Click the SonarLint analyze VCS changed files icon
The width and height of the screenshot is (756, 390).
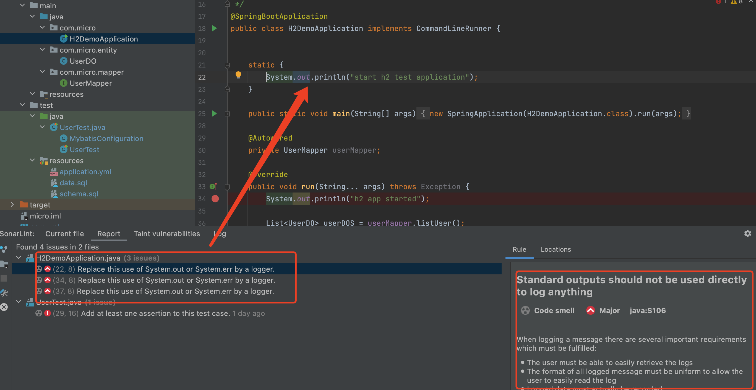click(x=4, y=249)
